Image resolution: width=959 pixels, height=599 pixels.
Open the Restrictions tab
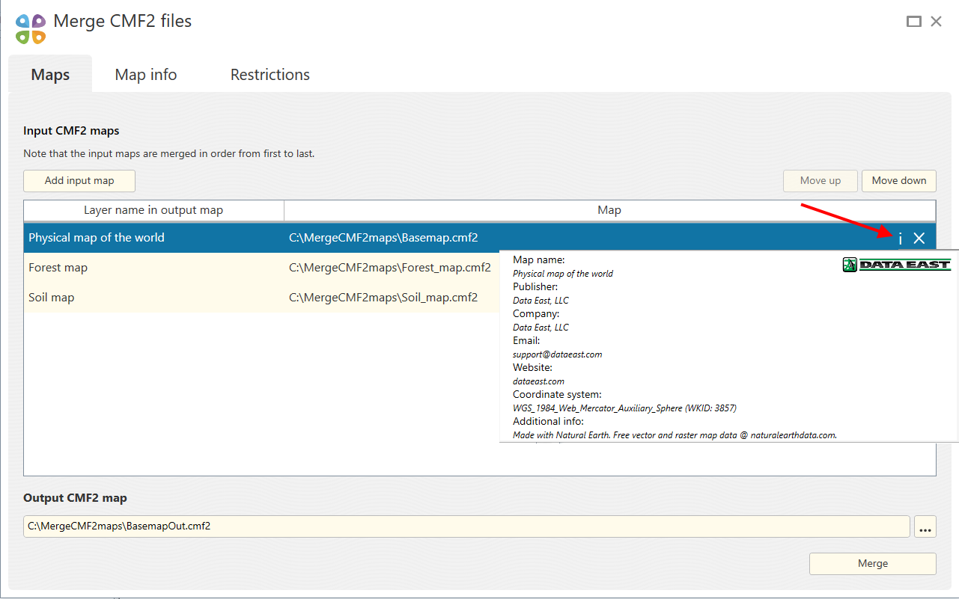pyautogui.click(x=270, y=75)
